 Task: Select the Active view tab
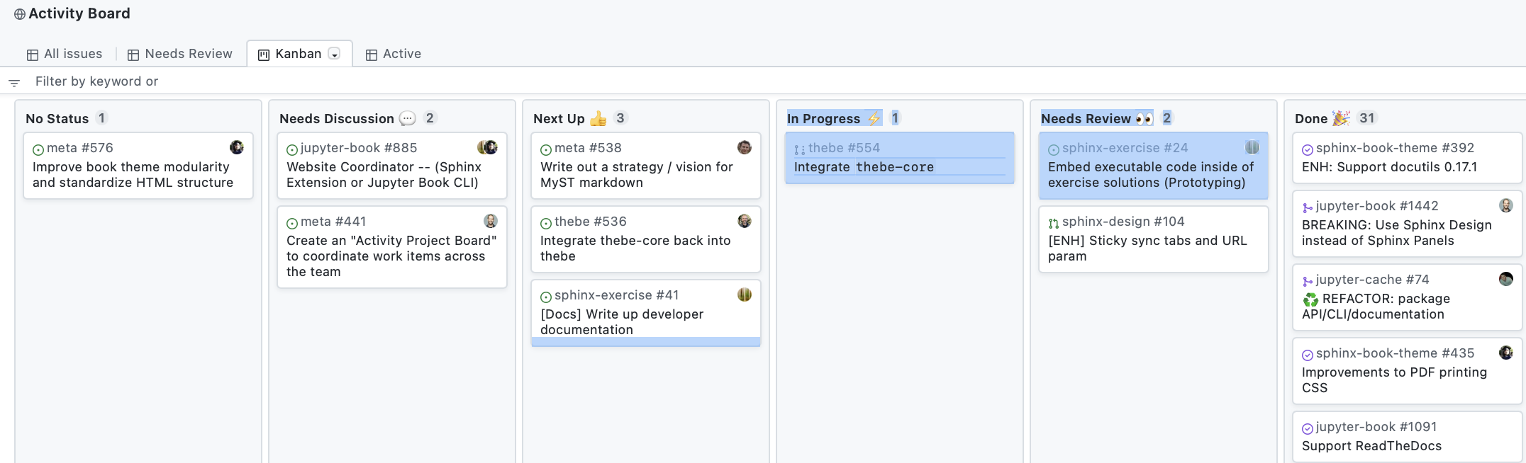(401, 54)
